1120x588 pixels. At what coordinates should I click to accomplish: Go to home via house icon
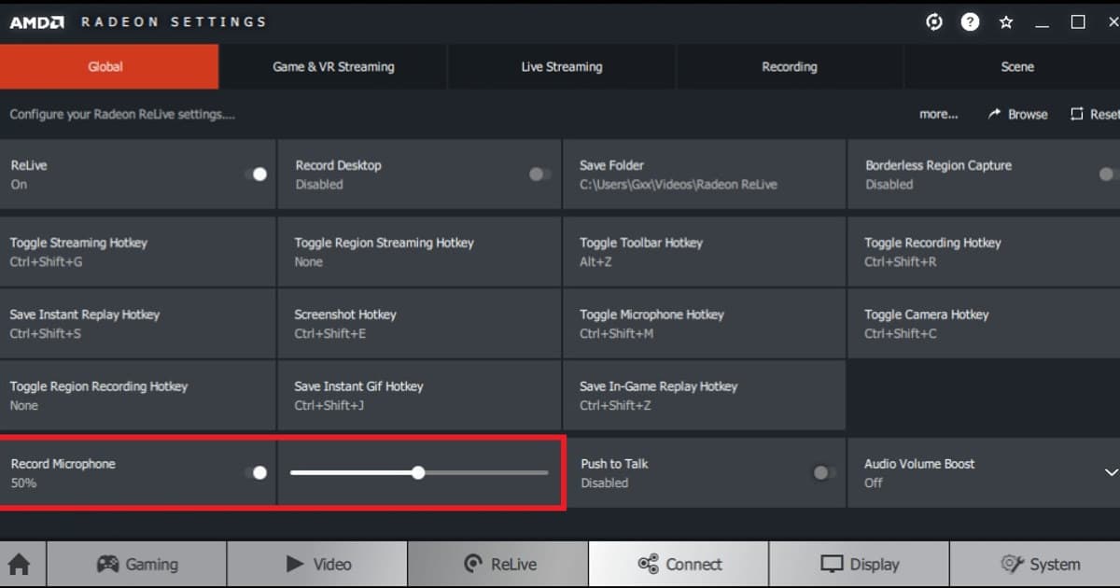click(20, 565)
